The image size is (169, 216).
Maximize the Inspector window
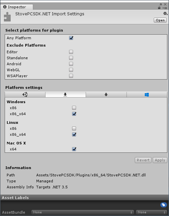161,4
